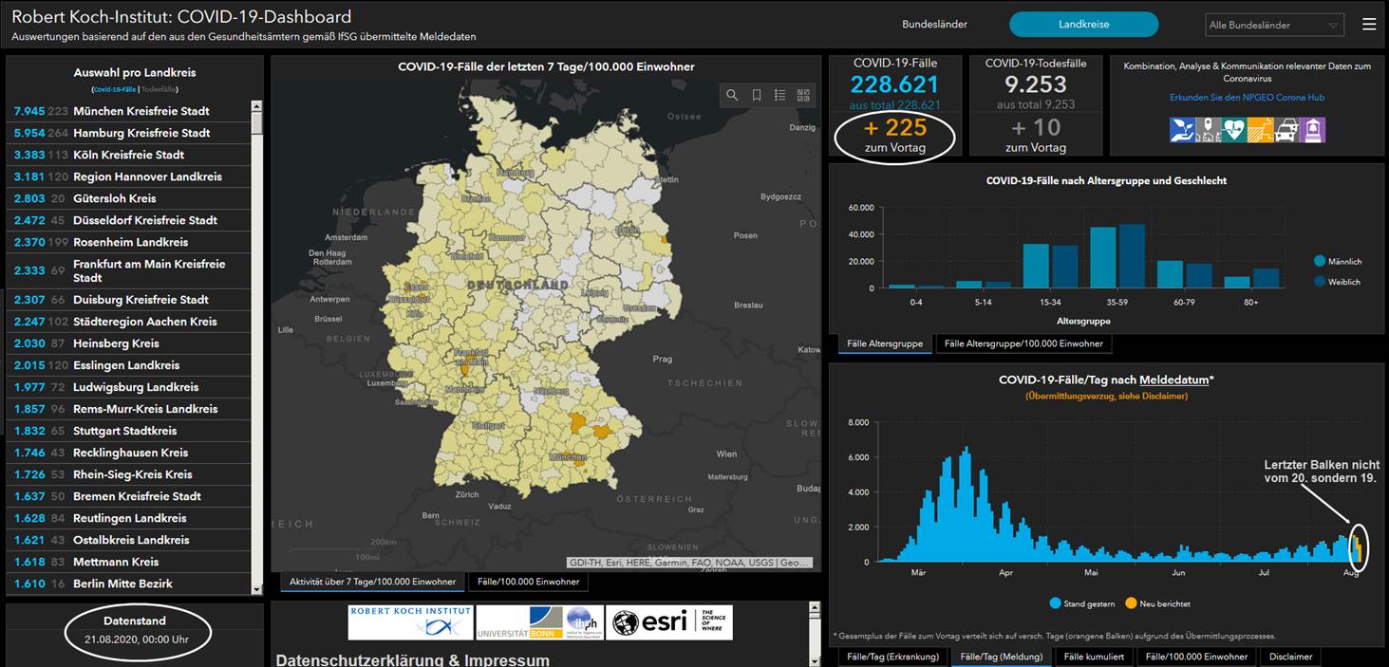Click the purple bell hub icon
This screenshot has height=667, width=1389.
(1312, 130)
